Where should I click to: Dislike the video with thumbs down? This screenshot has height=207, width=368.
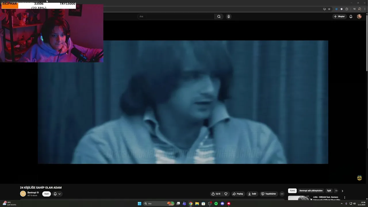tap(226, 194)
